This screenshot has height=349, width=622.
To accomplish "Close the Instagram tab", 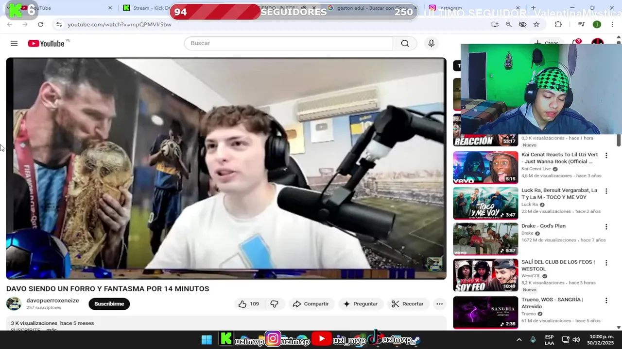I will point(518,8).
